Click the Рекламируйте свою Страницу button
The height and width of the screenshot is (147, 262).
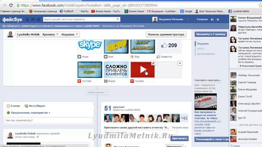click(x=212, y=139)
